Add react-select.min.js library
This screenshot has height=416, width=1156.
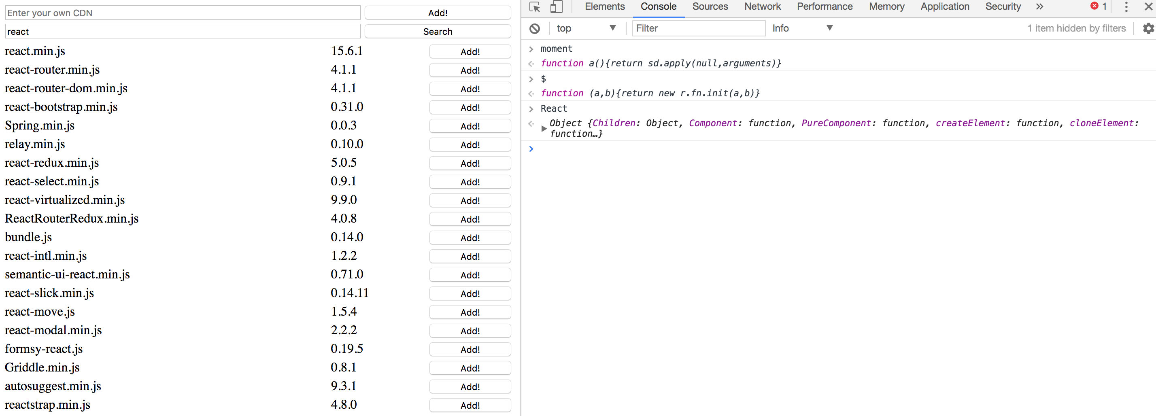pyautogui.click(x=470, y=182)
